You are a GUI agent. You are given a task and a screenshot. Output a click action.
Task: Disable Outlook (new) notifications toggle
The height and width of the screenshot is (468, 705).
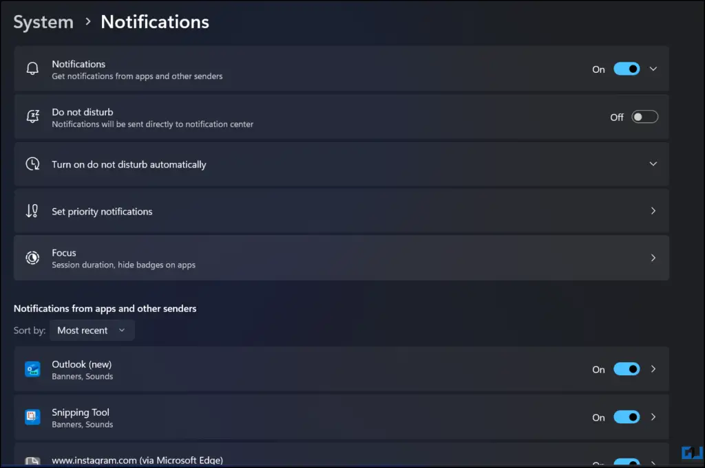coord(627,369)
